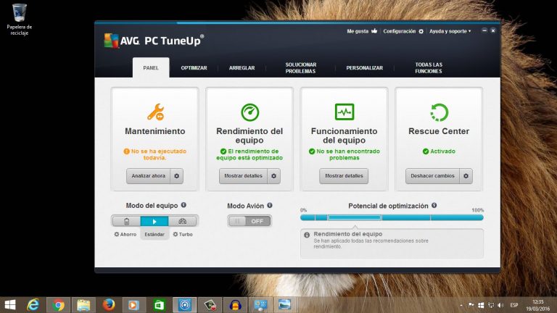Viewport: 557px width, 313px height.
Task: Launch Internet Explorer from the taskbar
Action: 33,305
